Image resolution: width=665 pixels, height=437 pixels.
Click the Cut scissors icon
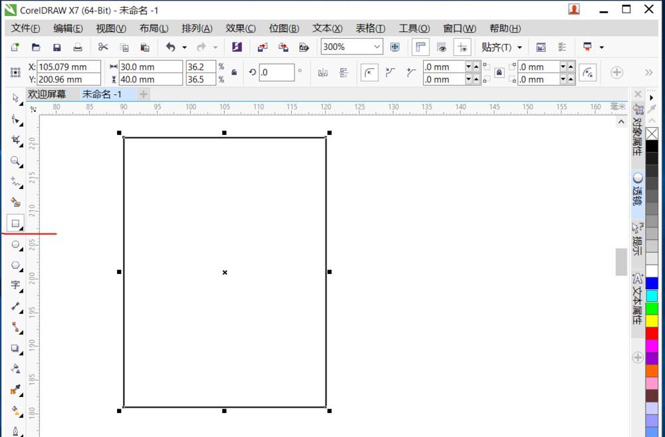pyautogui.click(x=102, y=47)
